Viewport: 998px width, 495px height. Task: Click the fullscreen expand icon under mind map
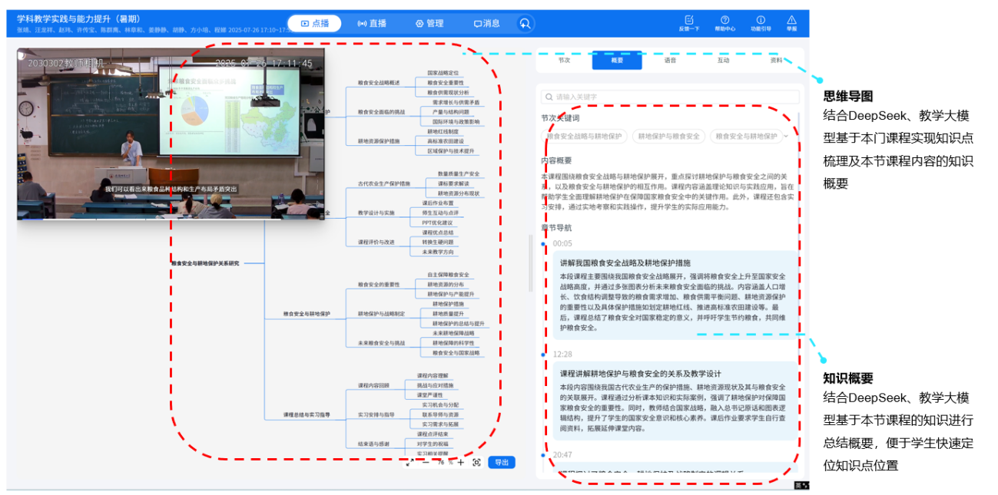[x=409, y=463]
